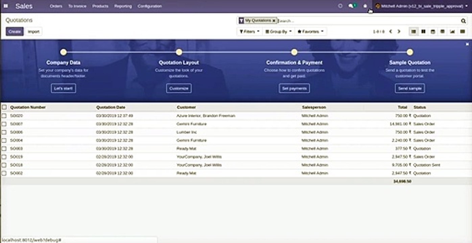Sort by Salesperson column header
Image resolution: width=472 pixels, height=243 pixels.
314,107
